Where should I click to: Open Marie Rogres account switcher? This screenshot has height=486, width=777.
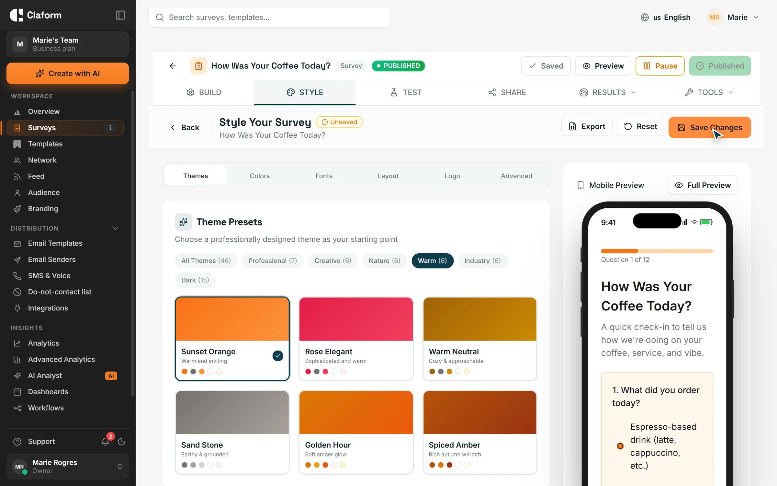[68, 467]
